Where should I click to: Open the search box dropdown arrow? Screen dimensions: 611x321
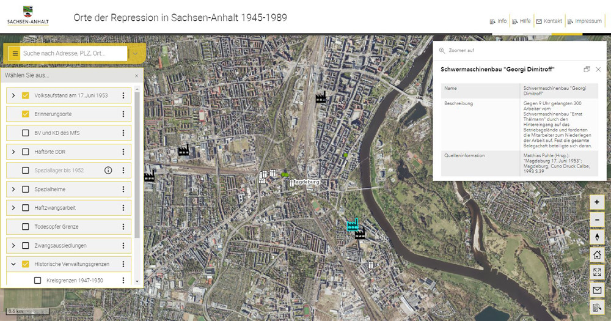[135, 54]
